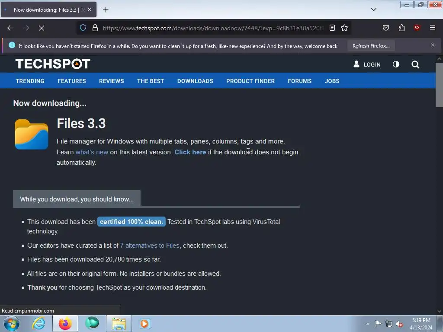Click Refresh Firefox button
This screenshot has width=443, height=332.
pos(371,46)
